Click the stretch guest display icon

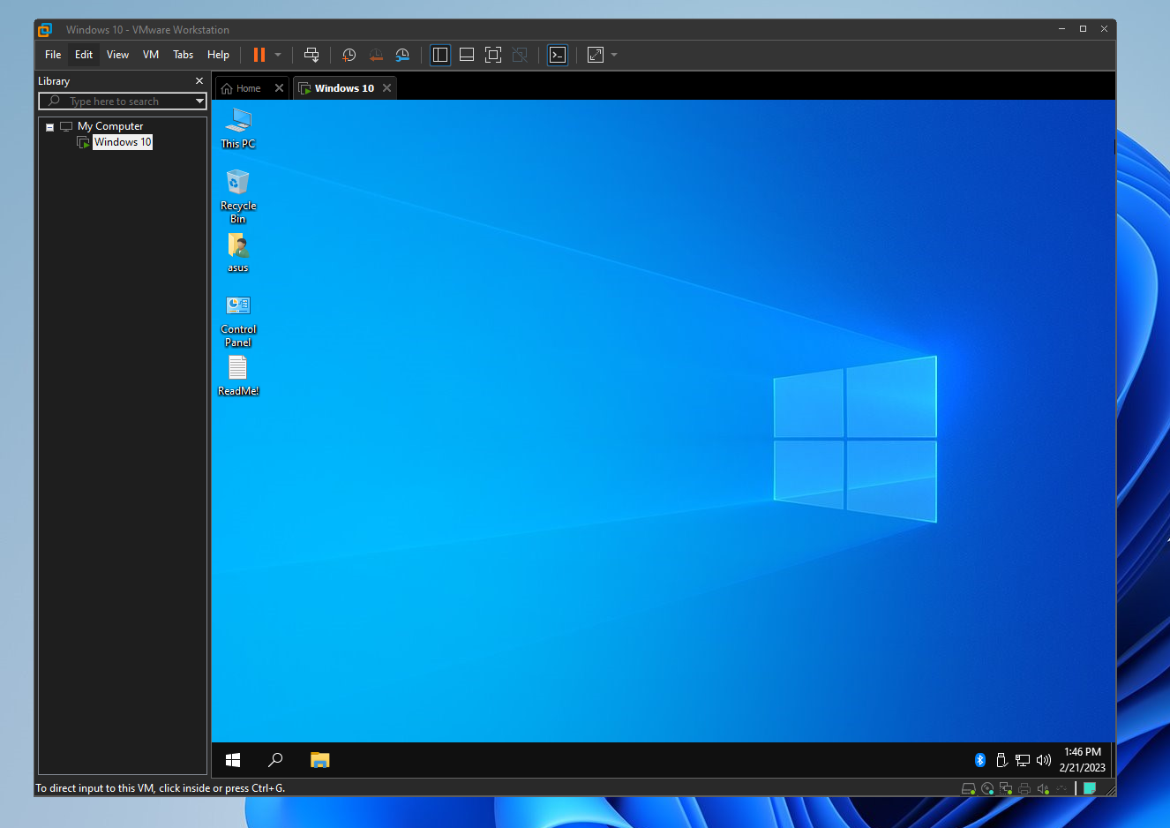point(596,55)
